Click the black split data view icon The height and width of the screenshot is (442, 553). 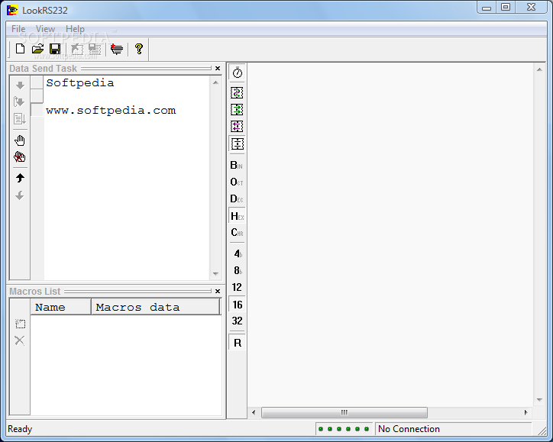[237, 144]
